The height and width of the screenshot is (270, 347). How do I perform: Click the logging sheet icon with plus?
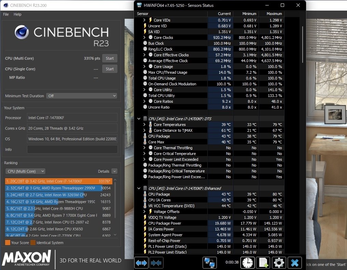coord(263,263)
